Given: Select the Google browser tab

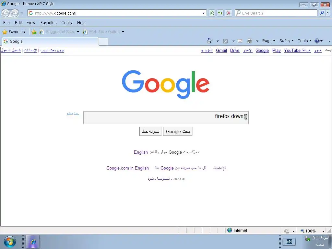Looking at the screenshot, I should (50, 41).
